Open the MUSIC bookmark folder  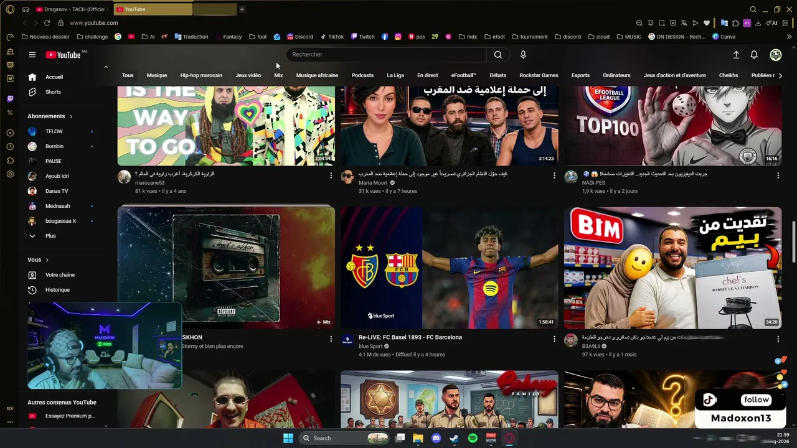[629, 37]
